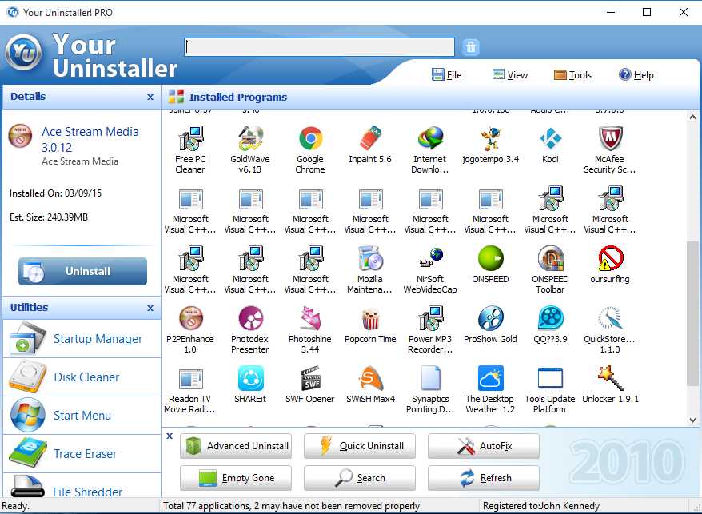Open the File menu
This screenshot has height=514, width=702.
click(x=446, y=75)
